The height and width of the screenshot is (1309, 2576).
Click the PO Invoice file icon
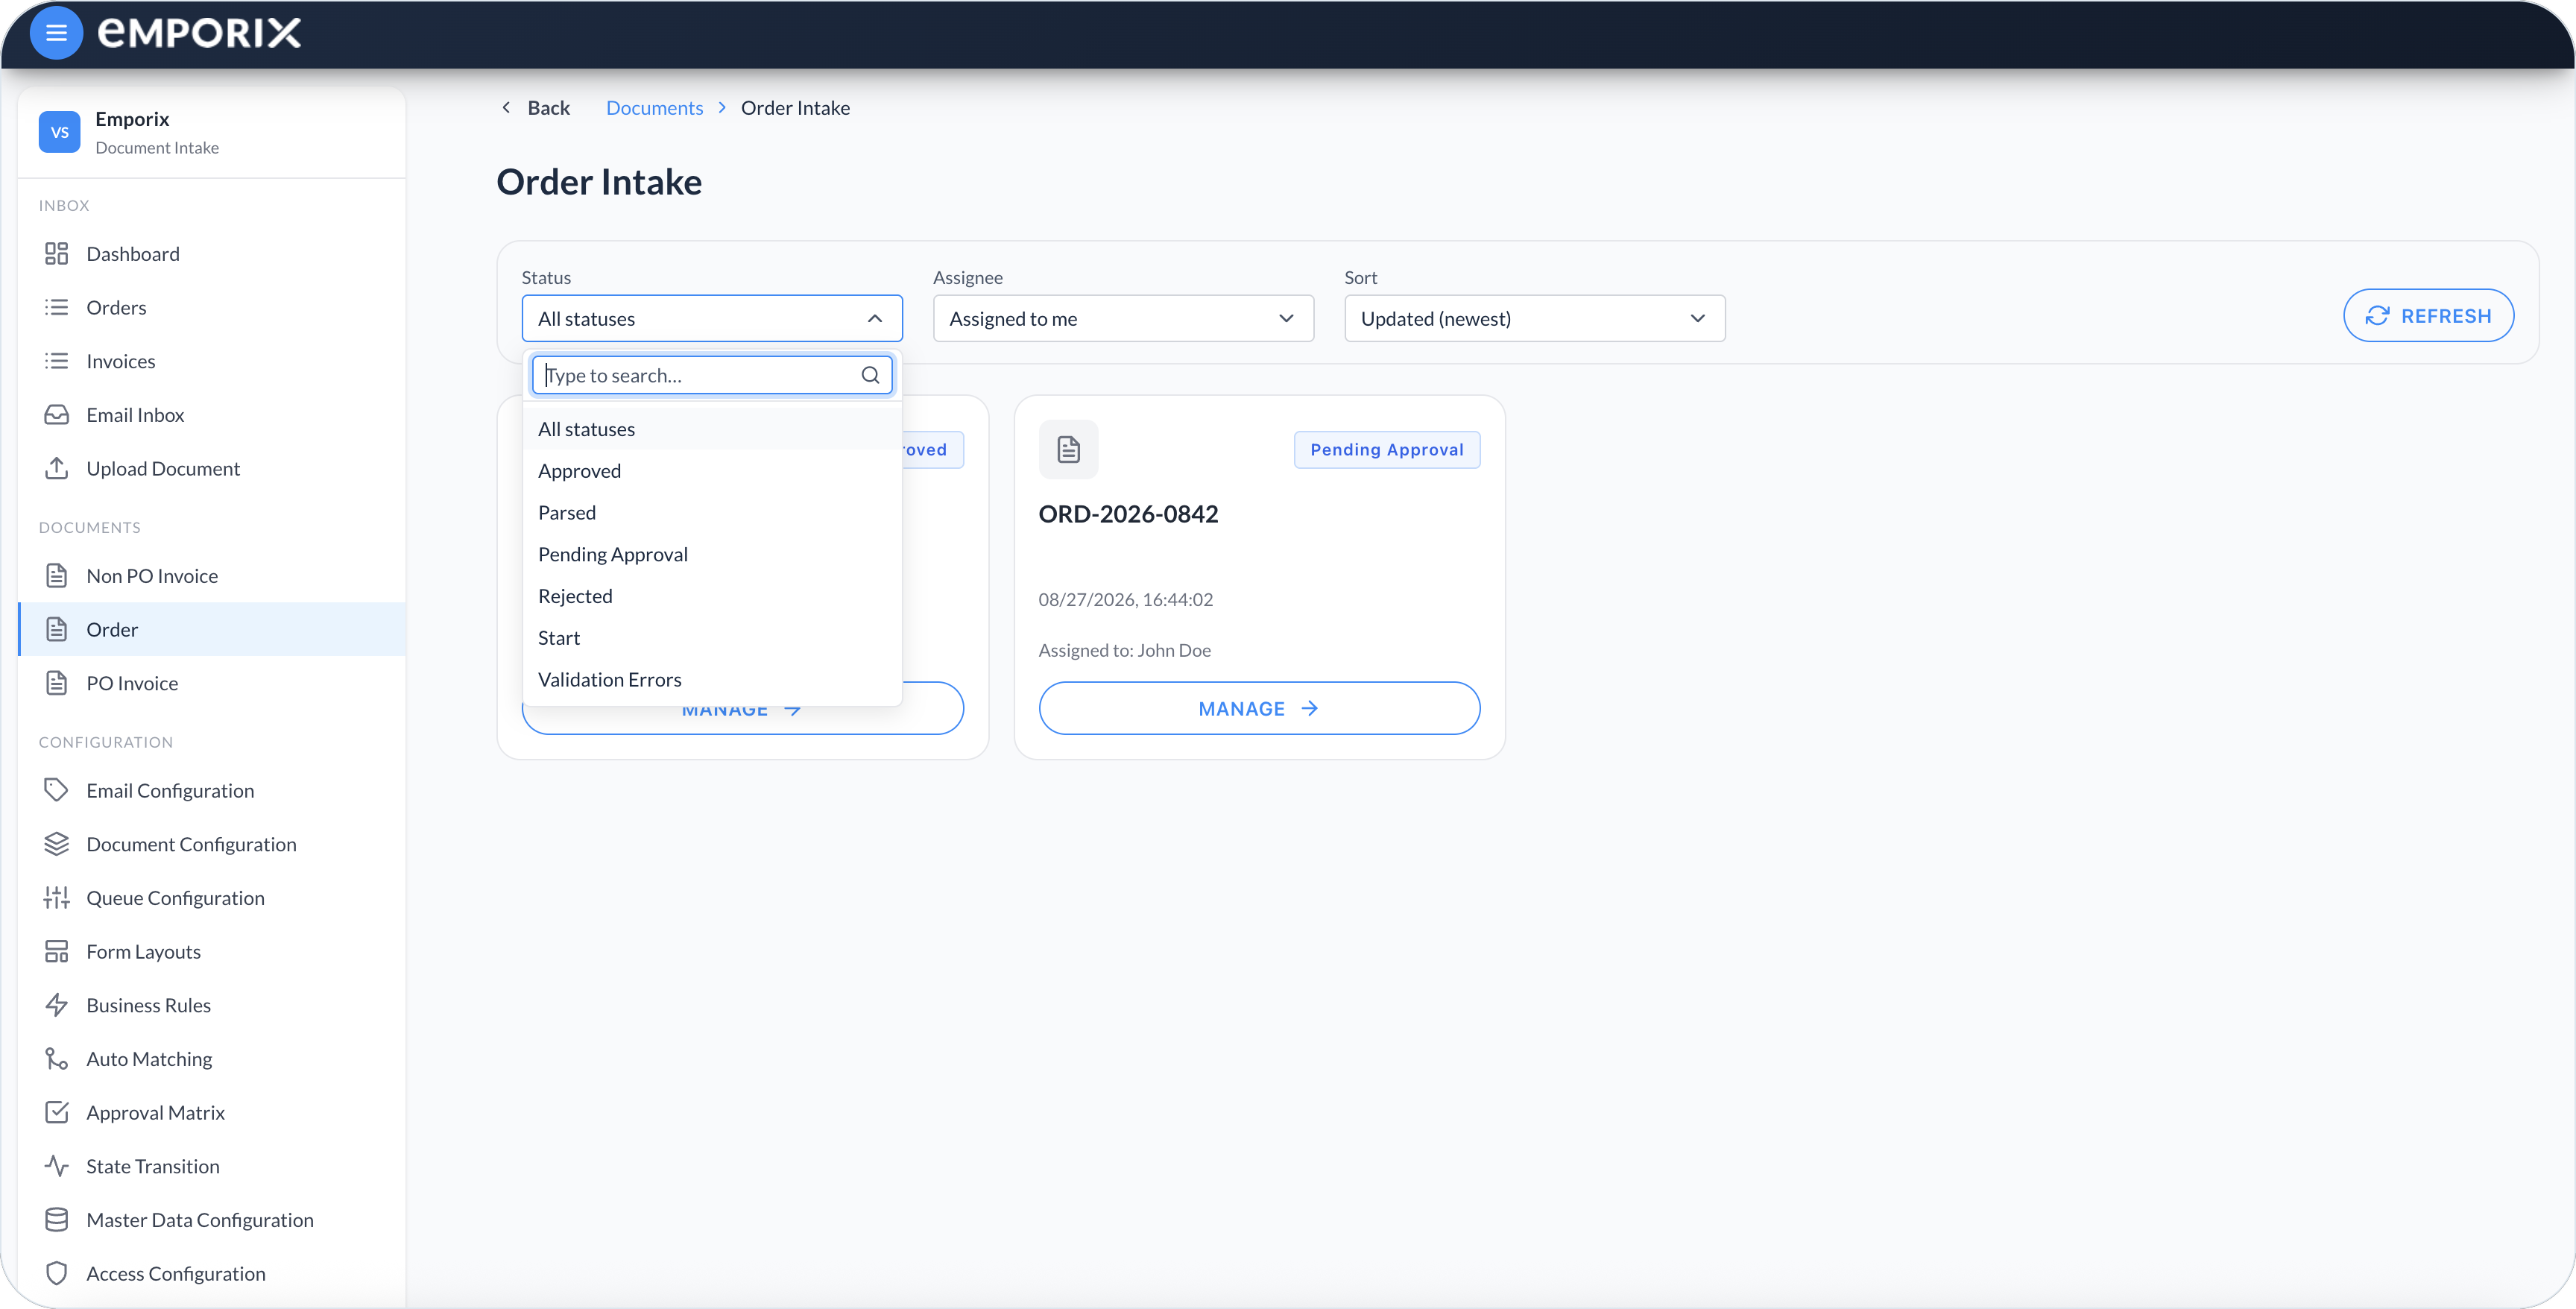tap(57, 683)
